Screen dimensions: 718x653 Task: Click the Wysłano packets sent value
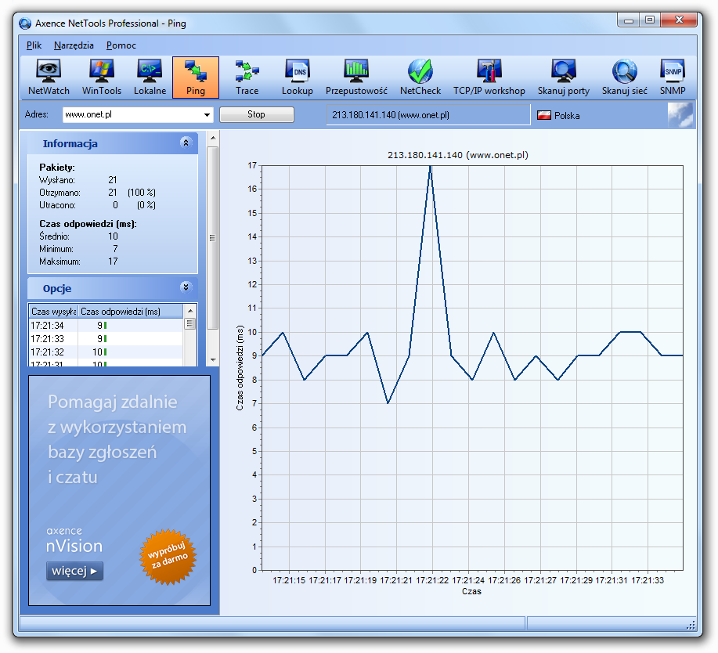(113, 180)
